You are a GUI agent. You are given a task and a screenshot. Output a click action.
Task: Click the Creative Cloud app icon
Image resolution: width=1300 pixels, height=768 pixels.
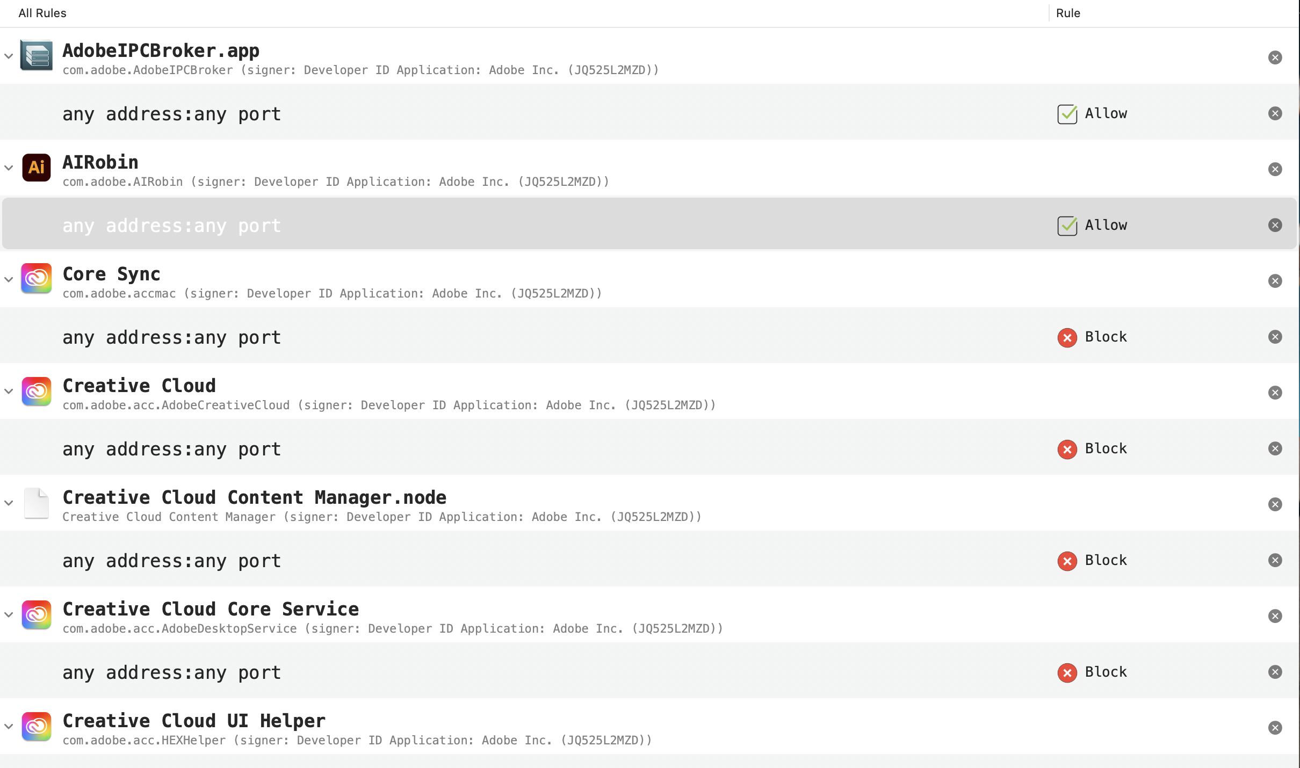coord(37,390)
